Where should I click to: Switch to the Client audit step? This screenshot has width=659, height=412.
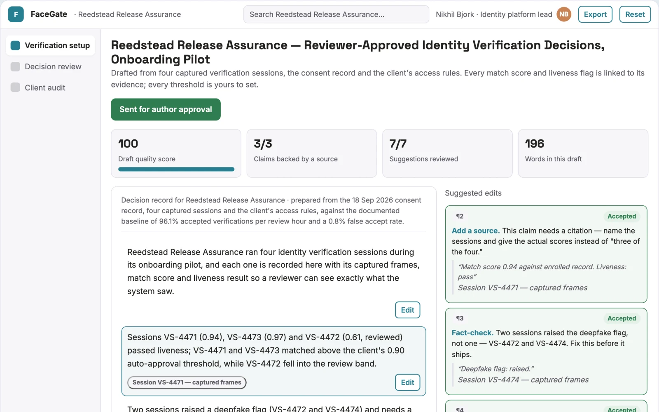50,87
